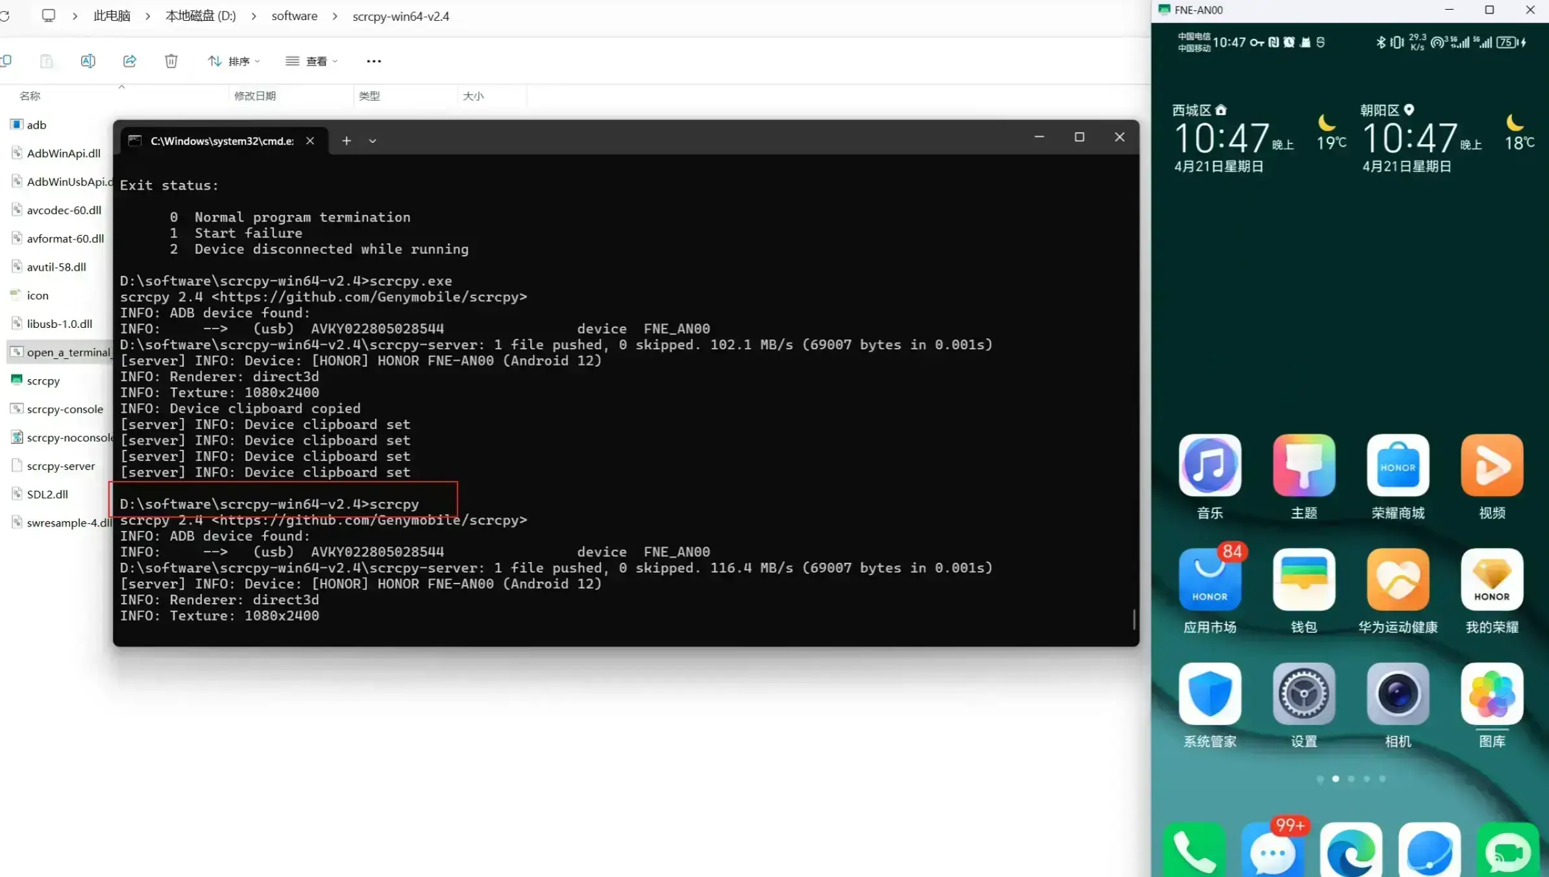Launch the 相机 camera app
Screen dimensions: 1549x877
pos(1398,694)
